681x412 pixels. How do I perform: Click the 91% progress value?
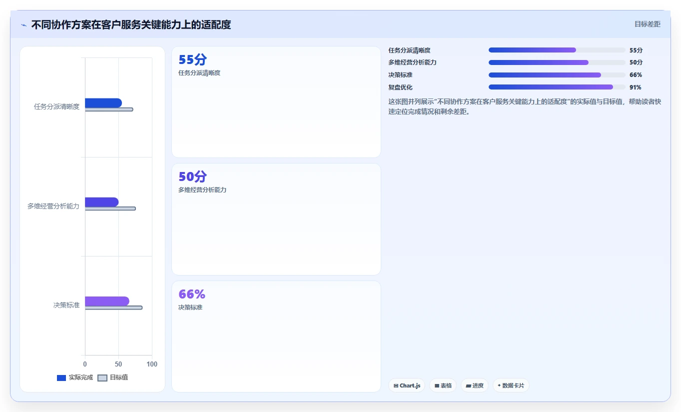(636, 87)
